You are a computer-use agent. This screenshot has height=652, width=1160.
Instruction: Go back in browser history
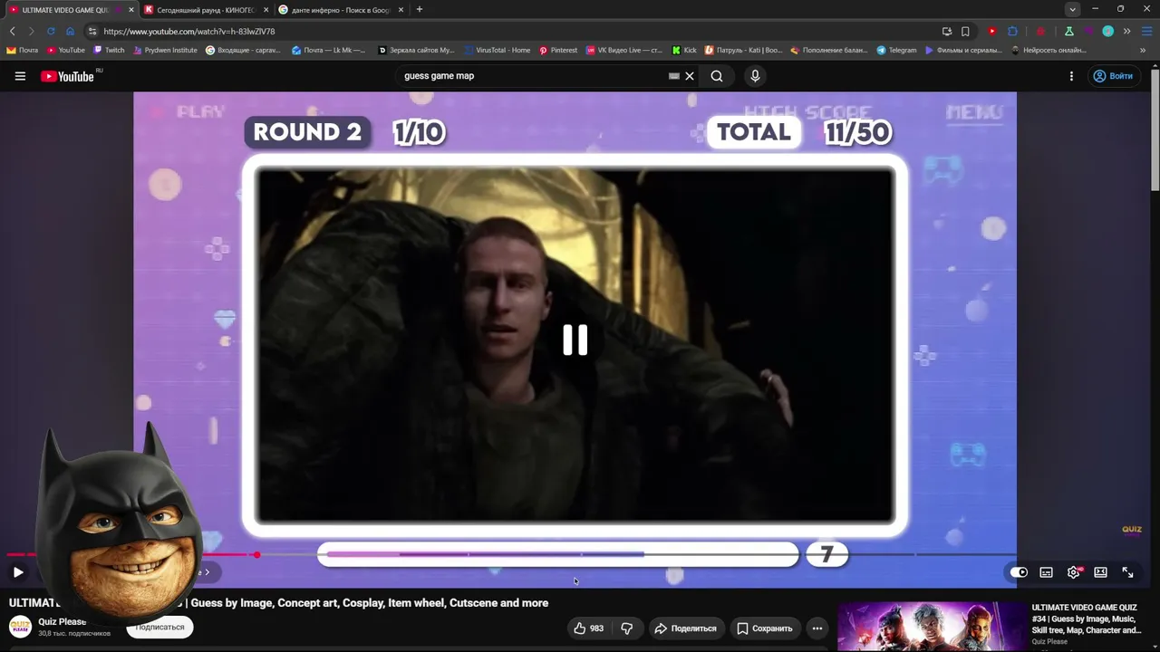click(x=12, y=31)
